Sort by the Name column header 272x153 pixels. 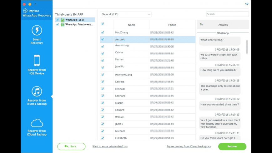[132, 25]
